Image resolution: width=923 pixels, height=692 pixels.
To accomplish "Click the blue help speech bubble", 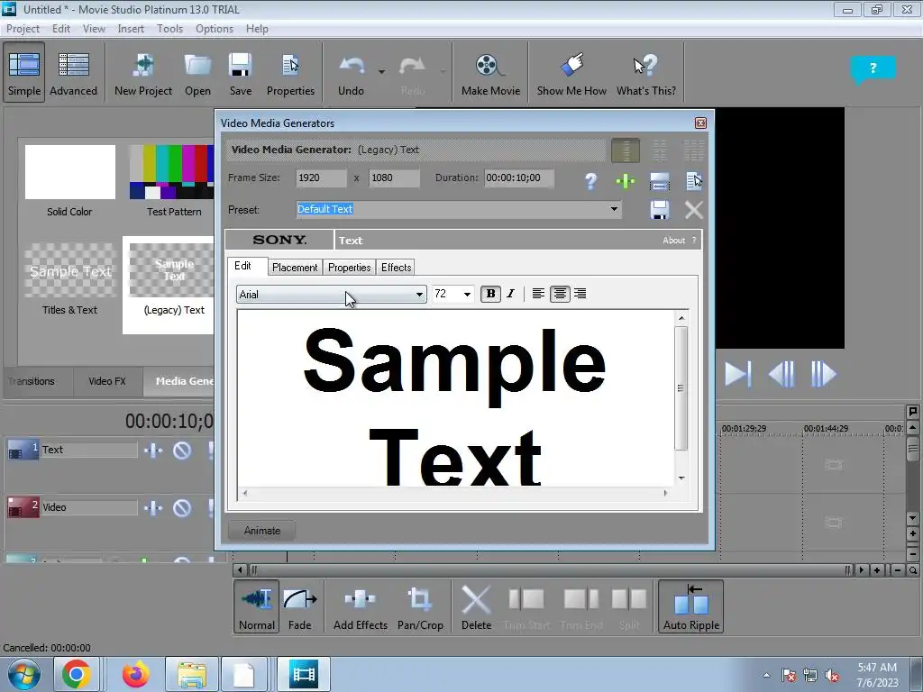I will (x=873, y=68).
